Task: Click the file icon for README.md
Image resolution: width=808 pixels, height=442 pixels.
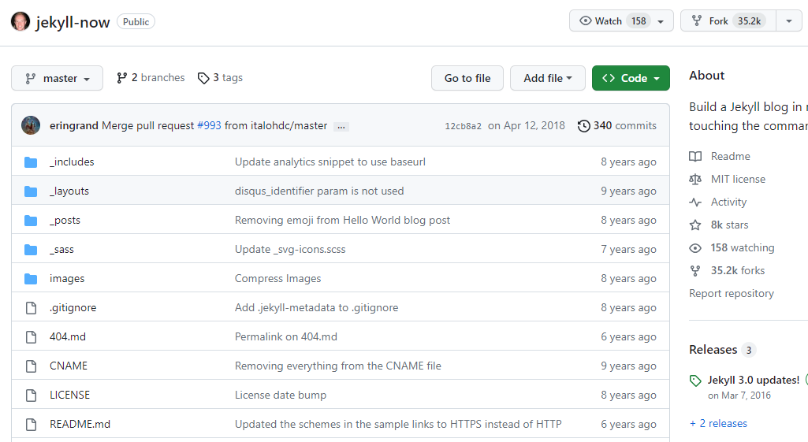Action: pos(31,425)
